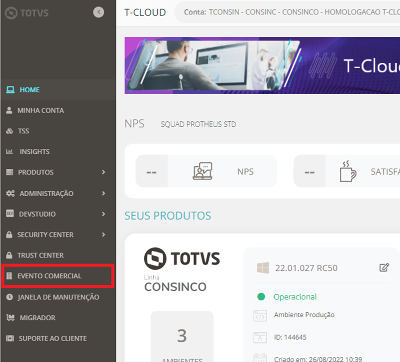Click the 3 Ambientes counter tile
This screenshot has height=362, width=400.
(x=182, y=337)
